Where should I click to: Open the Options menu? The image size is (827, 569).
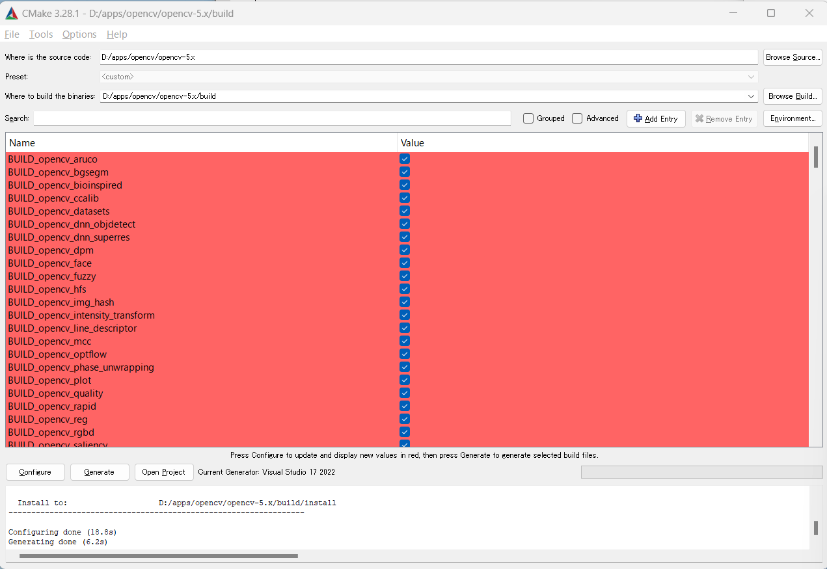click(x=79, y=34)
